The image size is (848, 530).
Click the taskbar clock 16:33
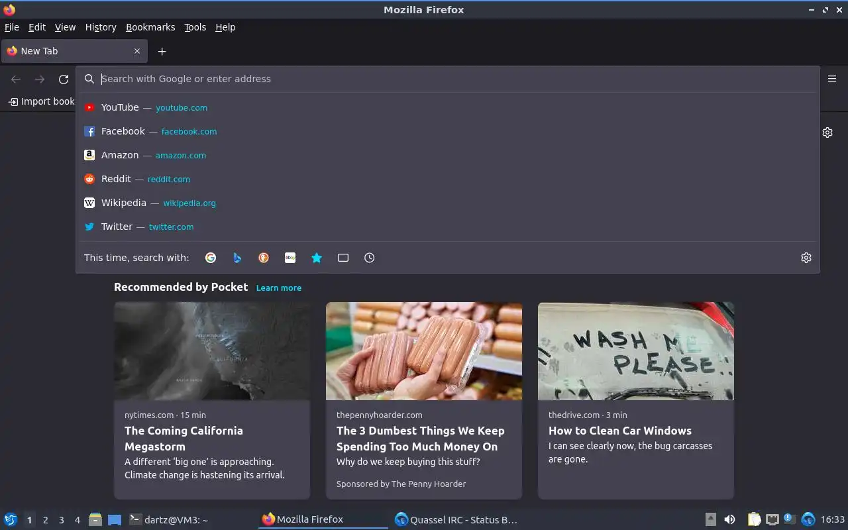pos(833,519)
